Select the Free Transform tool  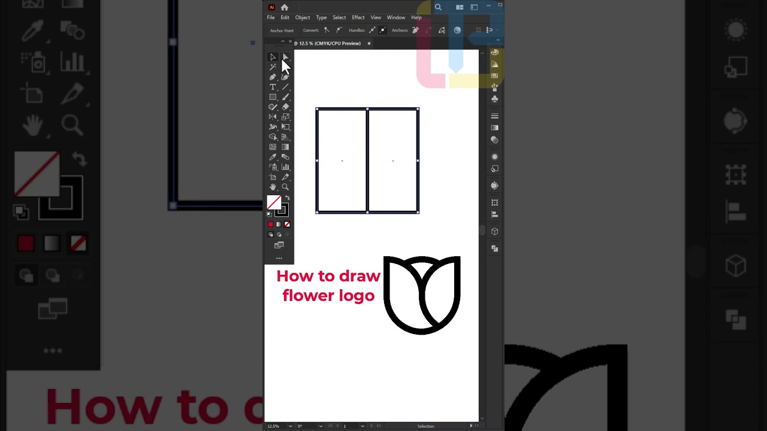click(285, 127)
